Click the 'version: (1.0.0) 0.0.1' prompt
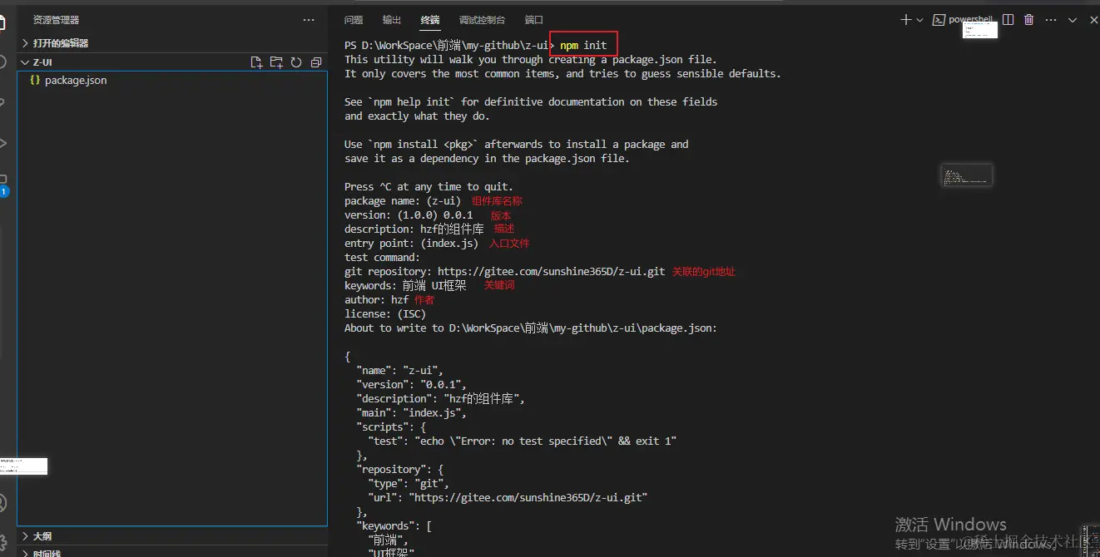The height and width of the screenshot is (557, 1100). 409,215
